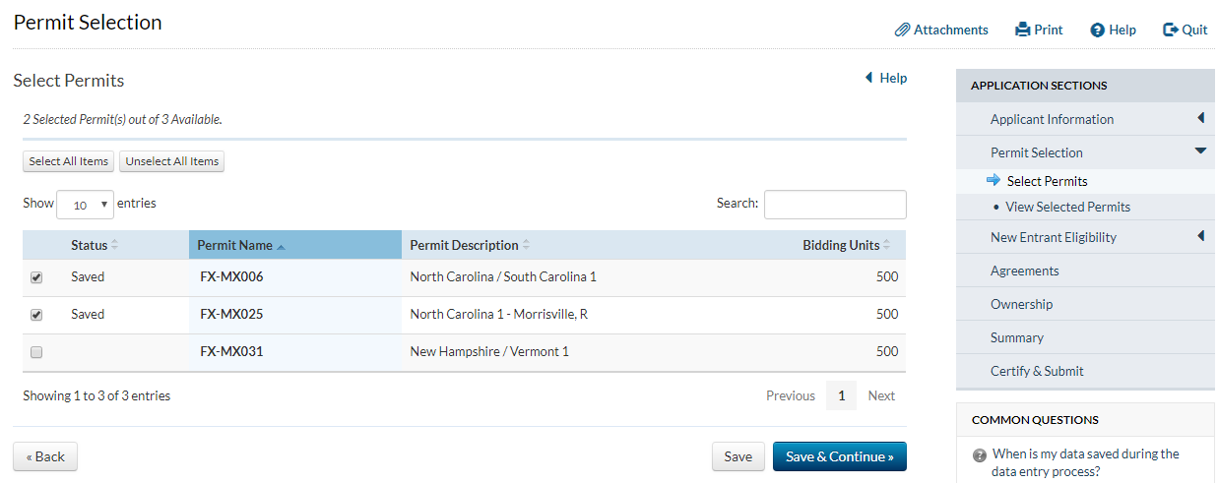This screenshot has width=1218, height=483.
Task: Check the FX-MX031 permit checkbox
Action: coord(36,352)
